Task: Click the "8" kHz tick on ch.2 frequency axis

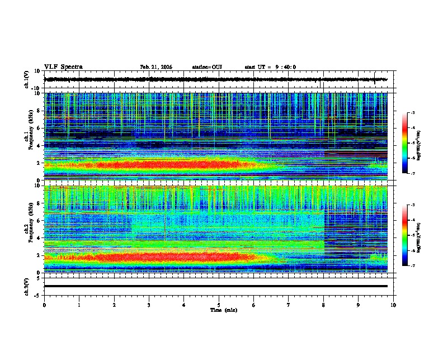Action: (x=39, y=203)
